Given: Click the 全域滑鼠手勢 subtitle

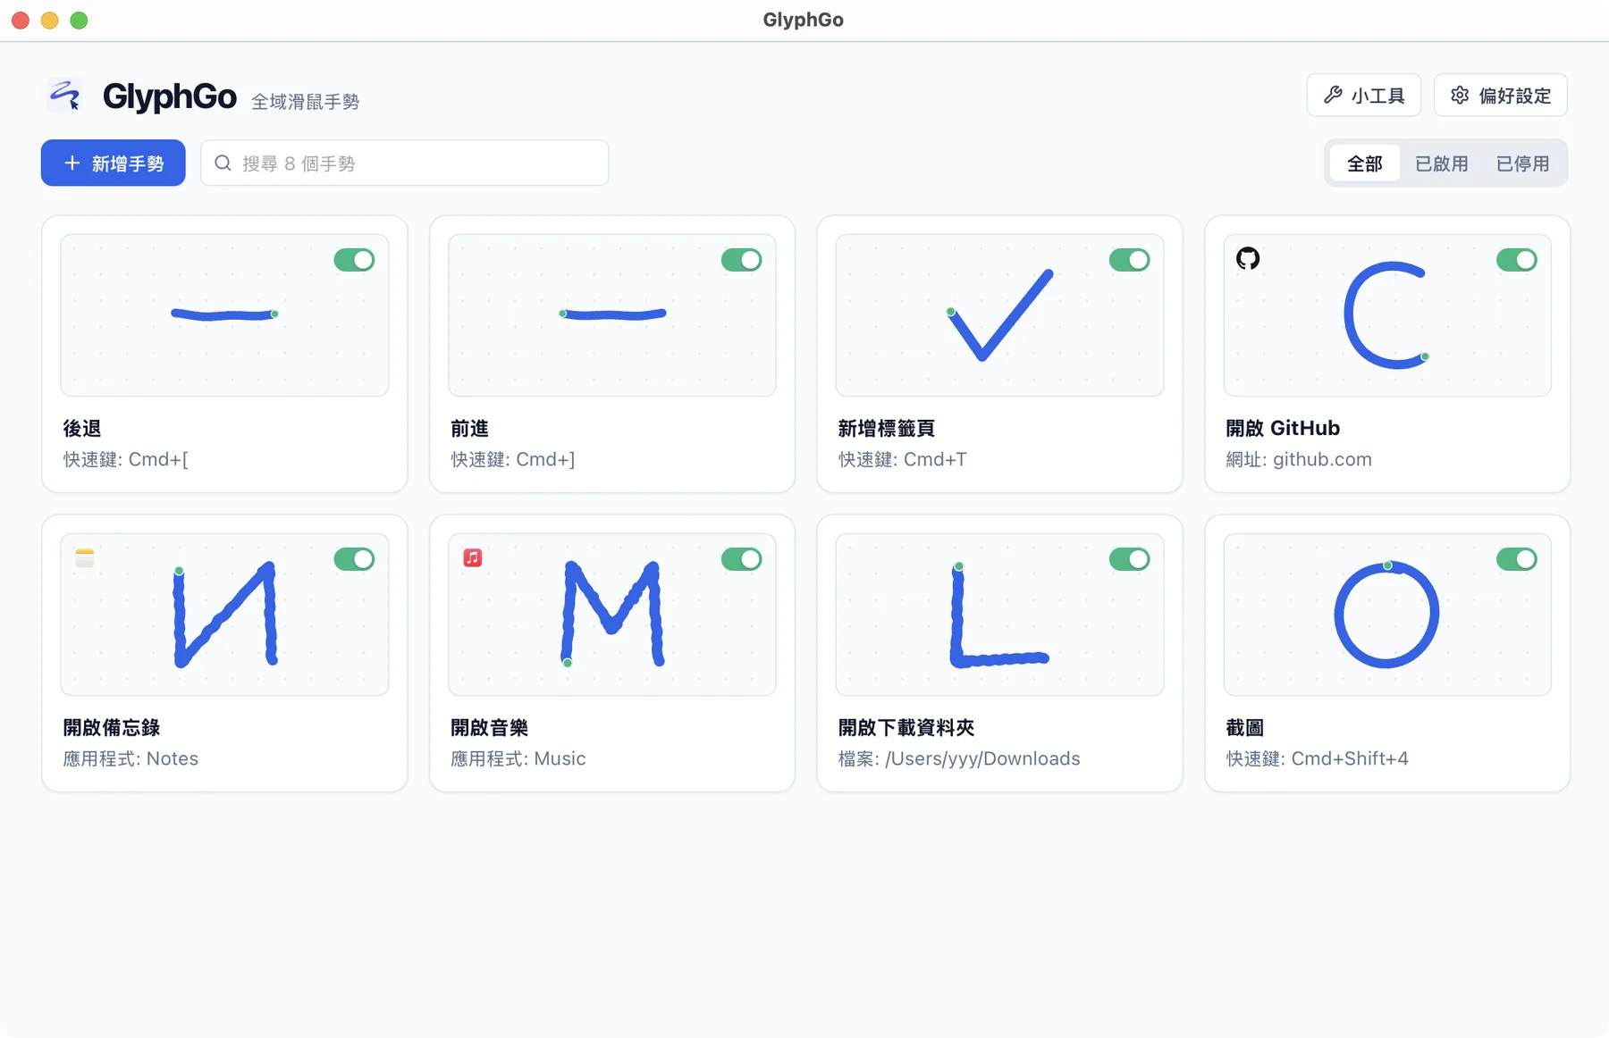Looking at the screenshot, I should (305, 102).
